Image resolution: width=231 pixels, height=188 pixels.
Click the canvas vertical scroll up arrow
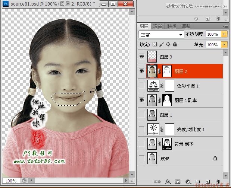pyautogui.click(x=132, y=12)
